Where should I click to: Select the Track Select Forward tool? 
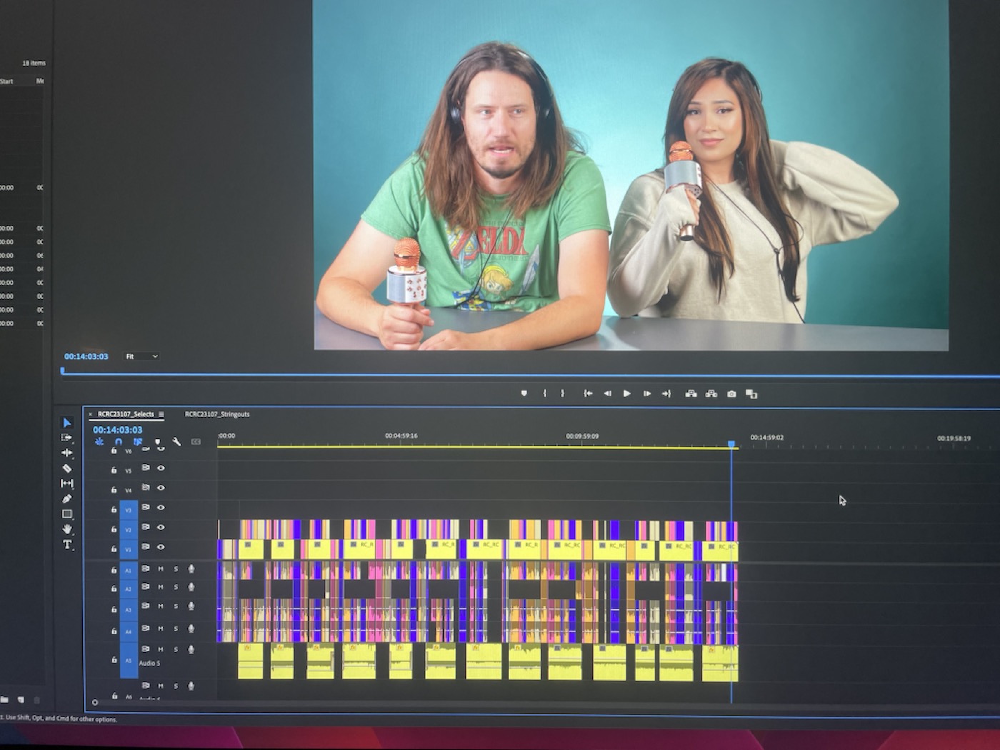pos(67,437)
